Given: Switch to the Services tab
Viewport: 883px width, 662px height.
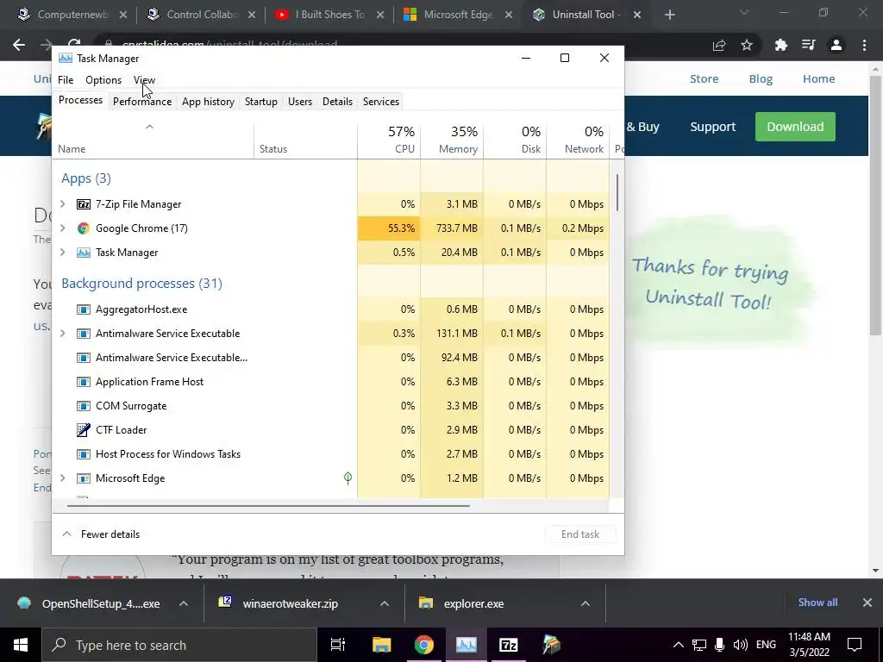Looking at the screenshot, I should (x=380, y=102).
